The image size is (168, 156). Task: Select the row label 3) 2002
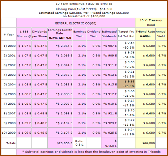[10, 65]
